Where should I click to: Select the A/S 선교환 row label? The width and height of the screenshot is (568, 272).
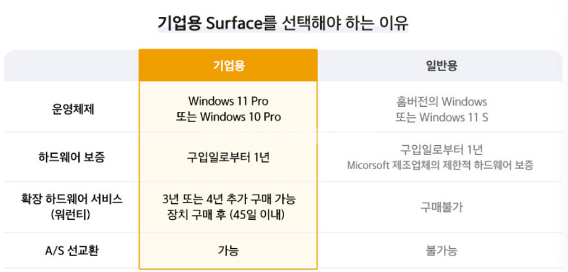(71, 251)
